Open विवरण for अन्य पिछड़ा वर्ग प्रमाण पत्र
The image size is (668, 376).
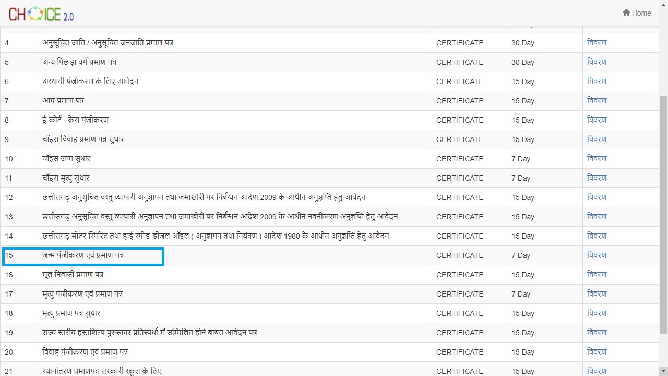click(597, 62)
